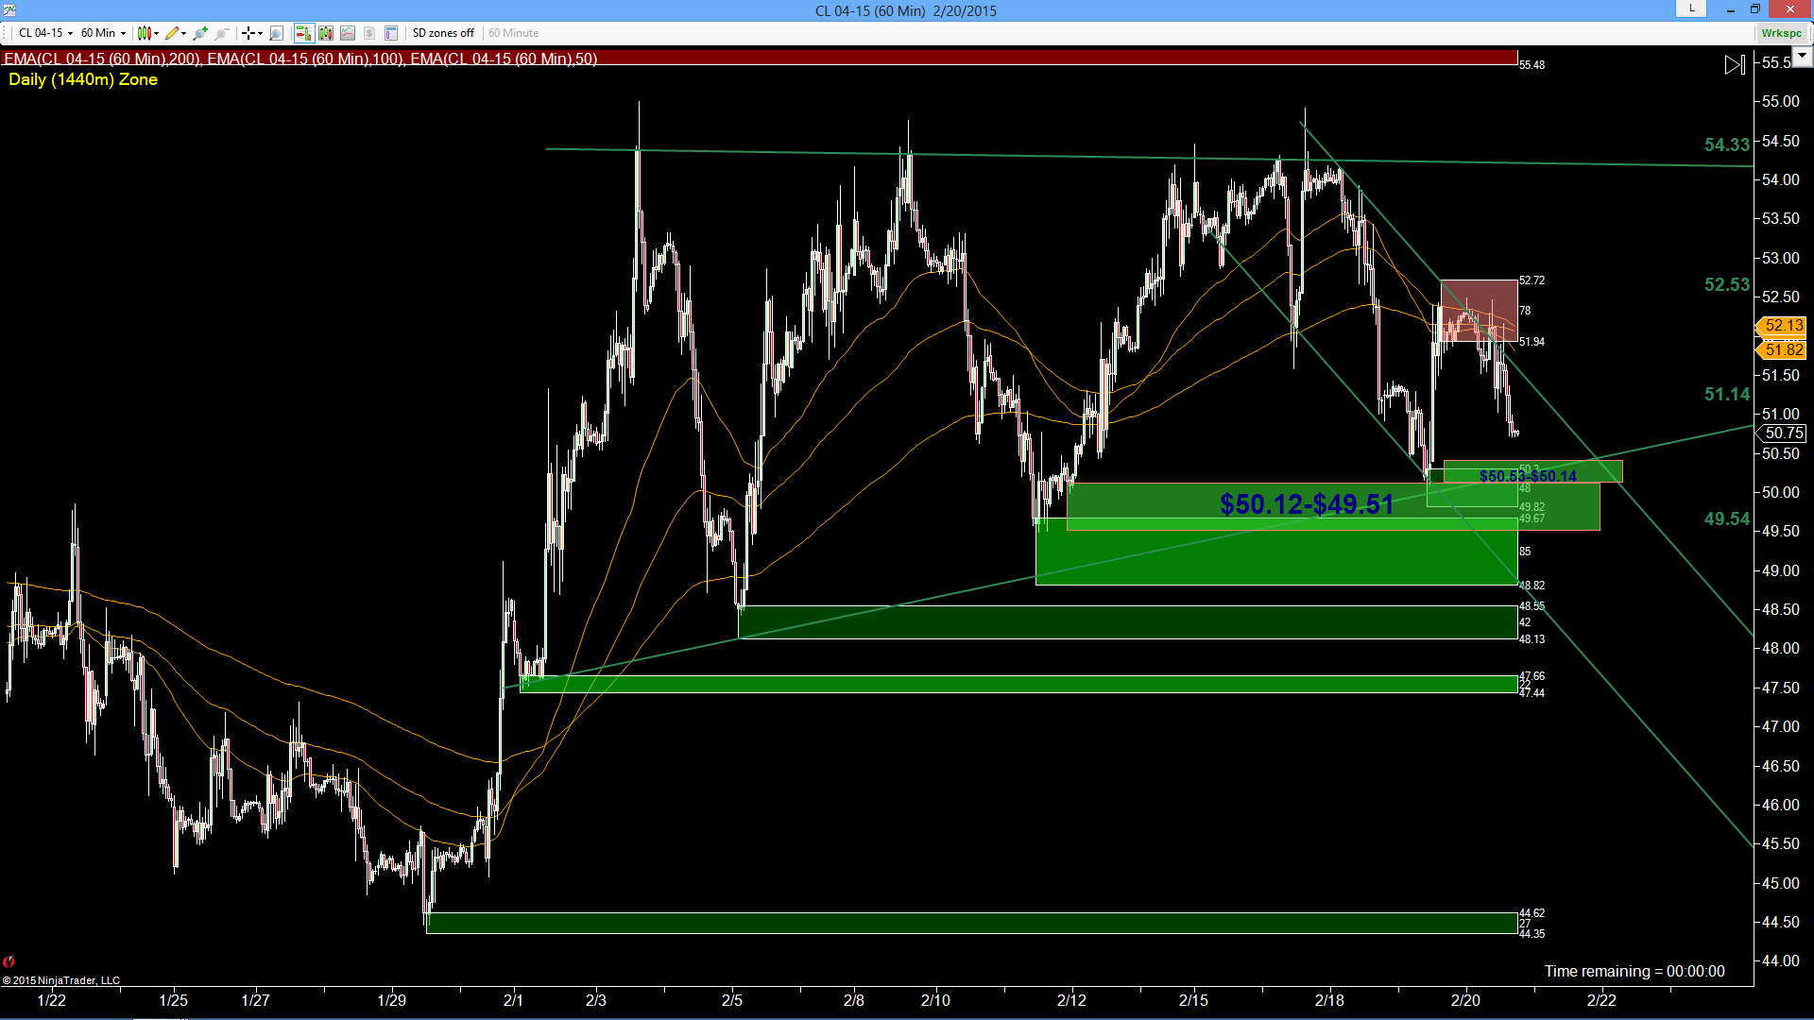This screenshot has height=1020, width=1814.
Task: Select the Daily (1440m) Zone label
Action: tap(83, 79)
